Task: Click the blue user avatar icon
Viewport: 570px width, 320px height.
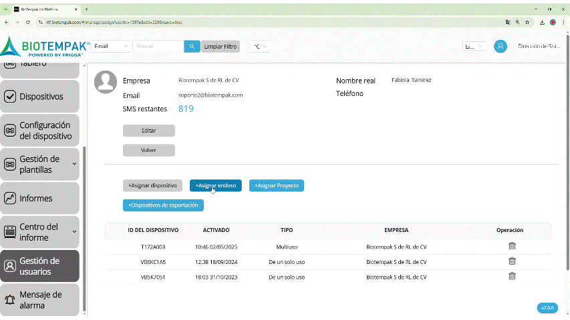Action: click(x=500, y=47)
